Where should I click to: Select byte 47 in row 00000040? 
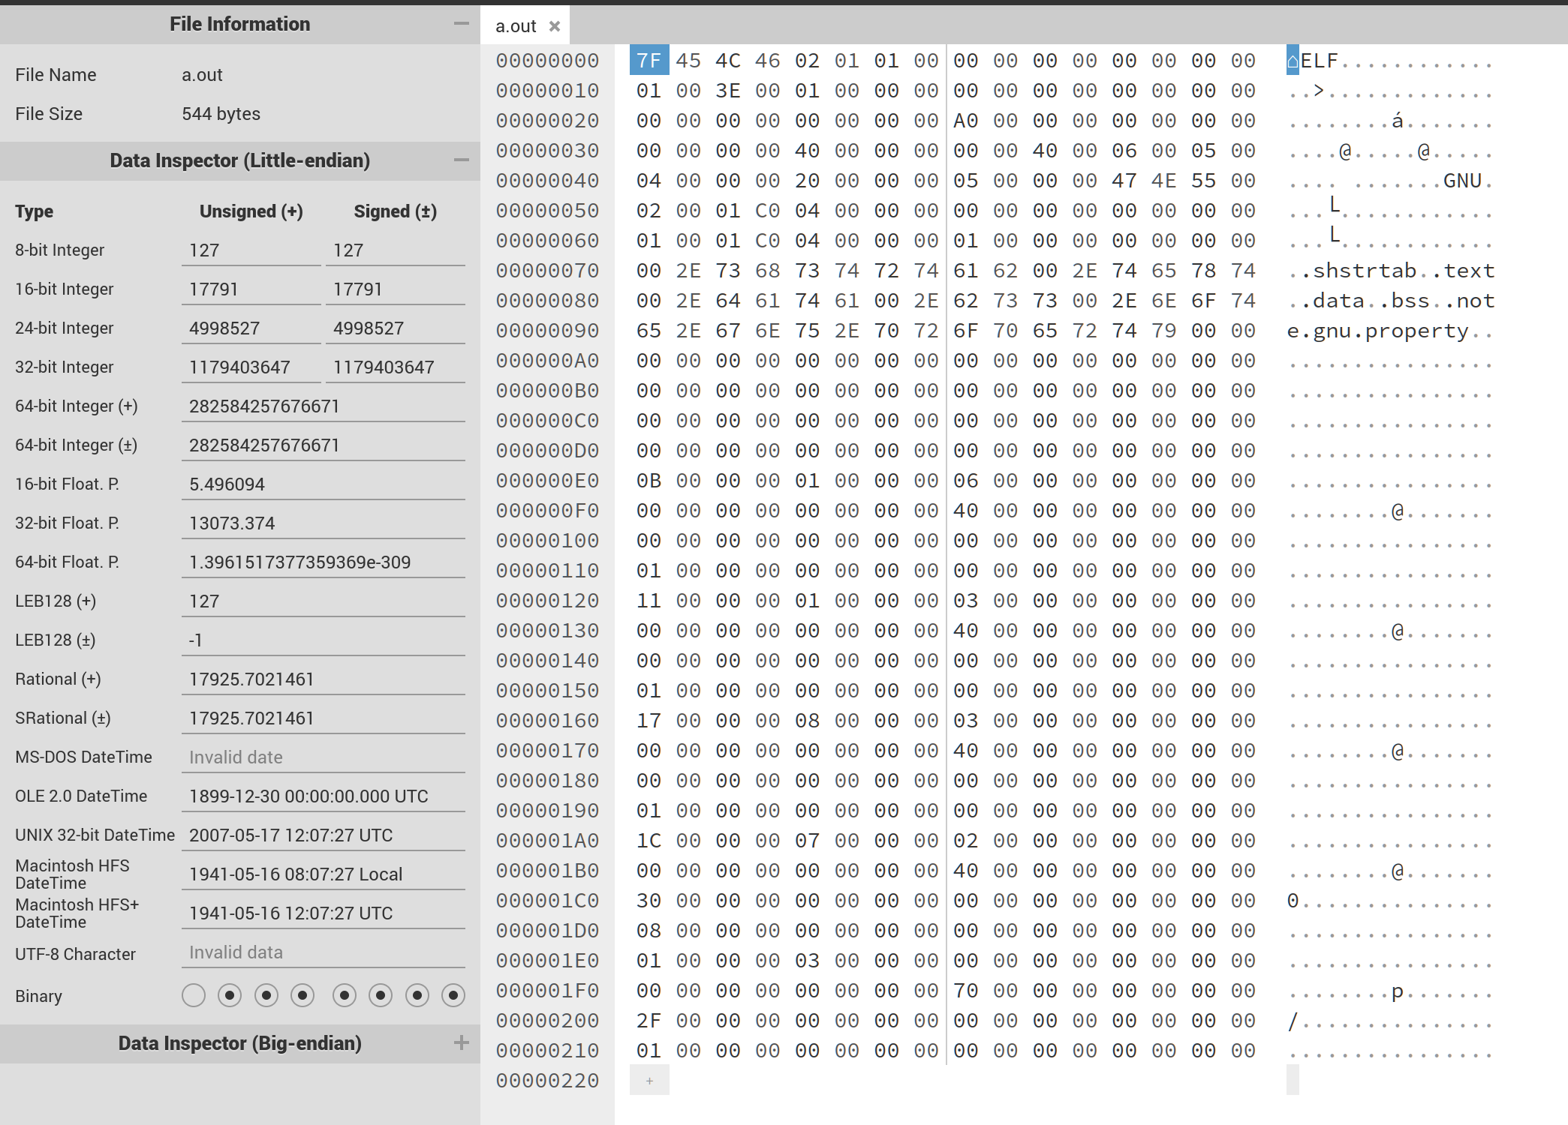pyautogui.click(x=1124, y=180)
